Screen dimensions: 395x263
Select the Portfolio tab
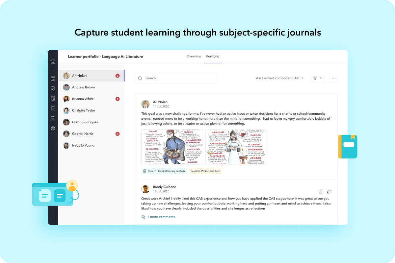coord(213,56)
